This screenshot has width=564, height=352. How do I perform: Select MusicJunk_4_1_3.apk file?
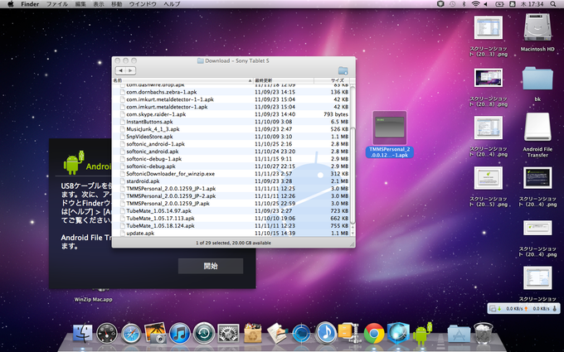231,129
